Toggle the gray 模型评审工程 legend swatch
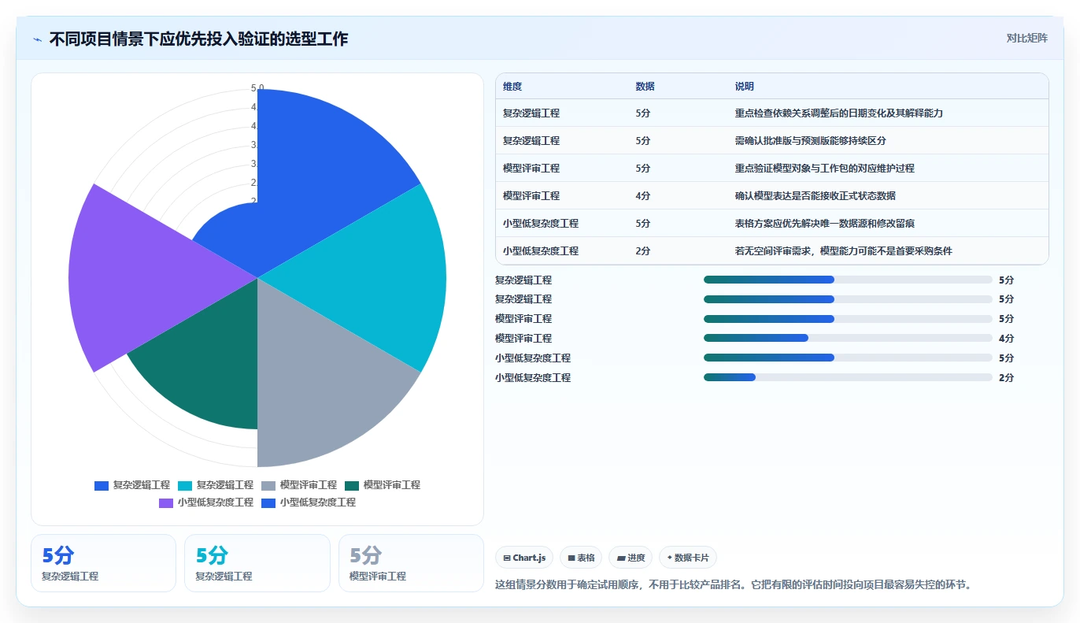 click(x=268, y=485)
